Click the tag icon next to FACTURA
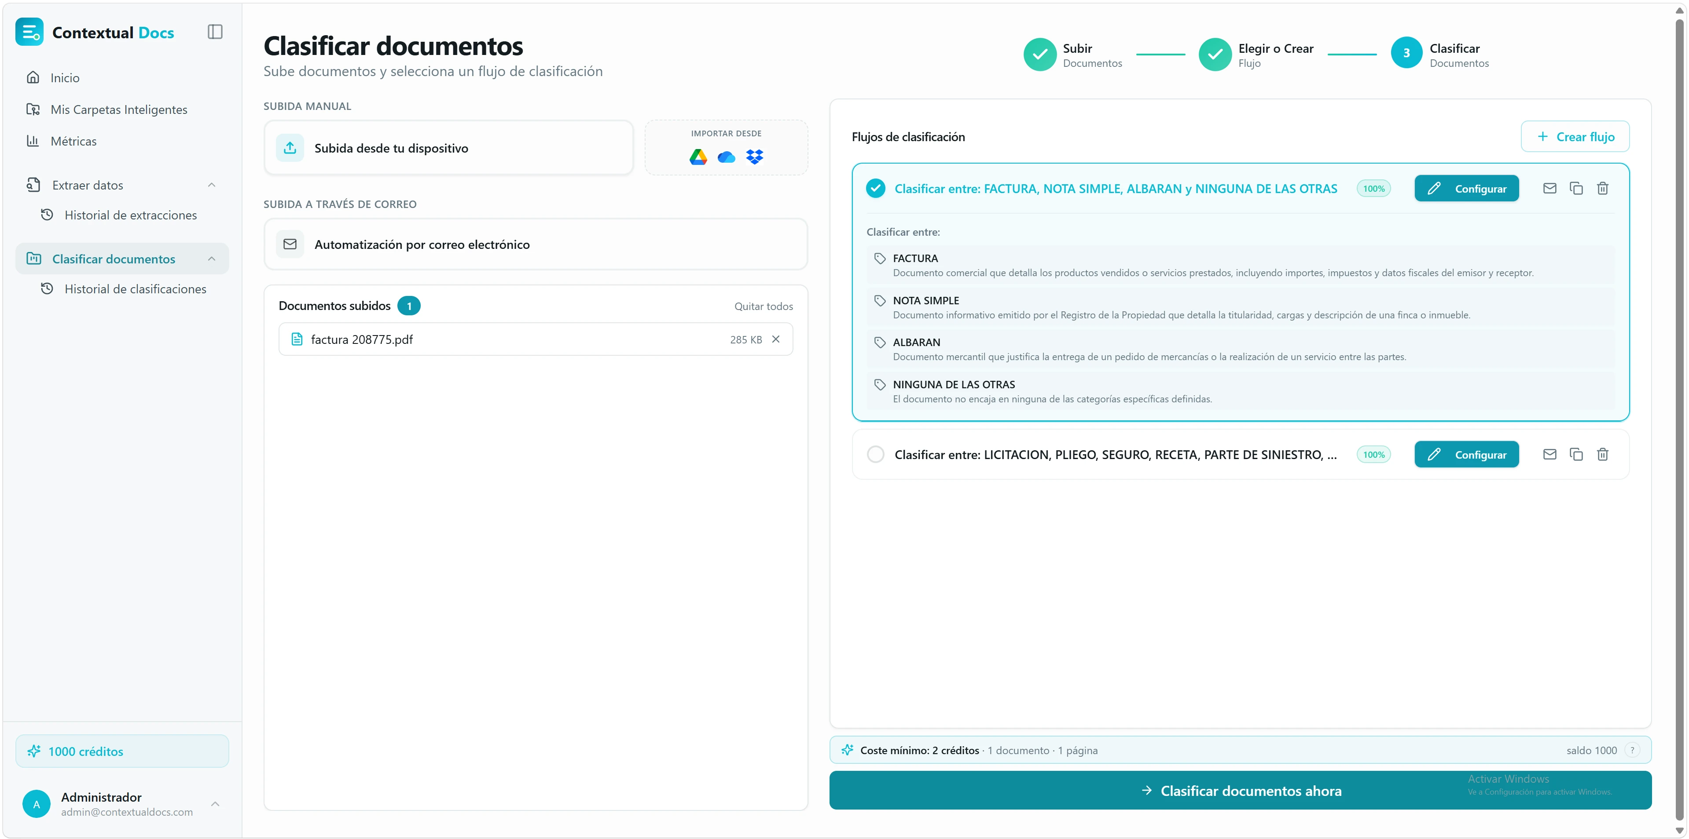This screenshot has width=1689, height=839. (880, 259)
